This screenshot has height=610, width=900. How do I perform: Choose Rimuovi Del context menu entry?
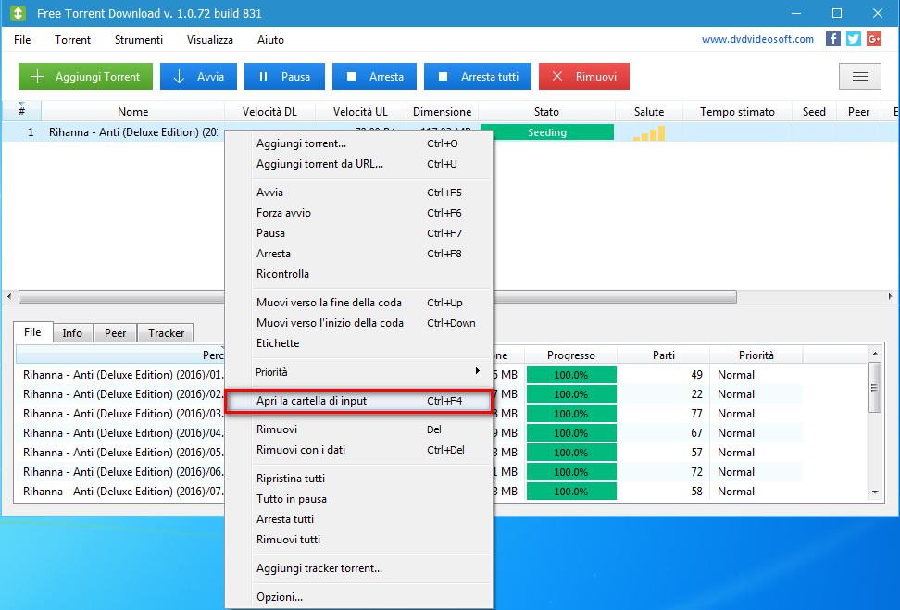[358, 429]
